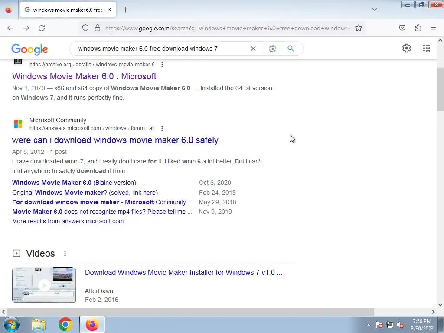Click the horizontal scrollbar thumb
444x333 pixels.
(x=191, y=312)
